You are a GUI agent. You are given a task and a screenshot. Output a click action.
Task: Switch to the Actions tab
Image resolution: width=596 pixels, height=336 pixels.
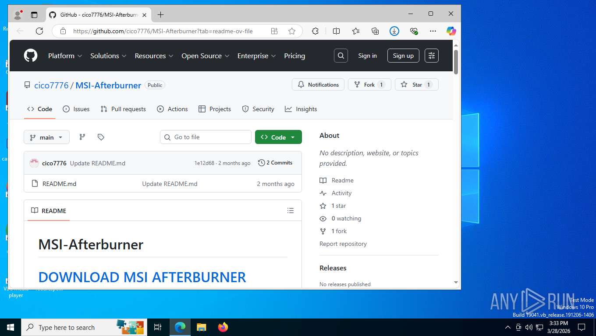(172, 109)
